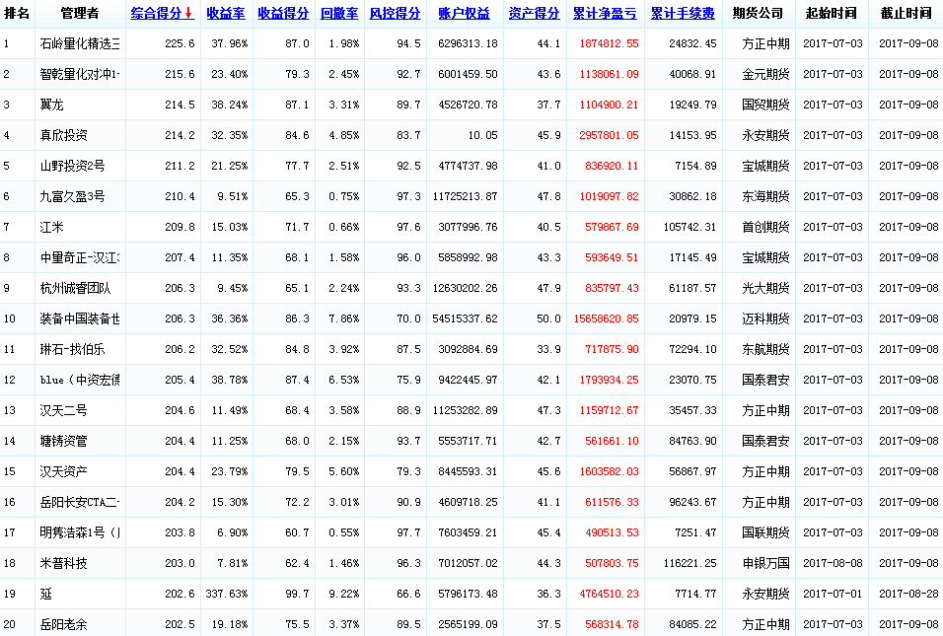Image resolution: width=943 pixels, height=636 pixels.
Task: Select manager 明隽浩森1号
Action: point(80,532)
